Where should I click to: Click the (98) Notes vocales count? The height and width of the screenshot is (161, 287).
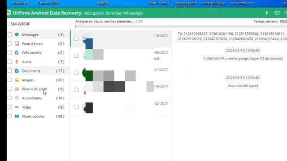tap(60, 116)
